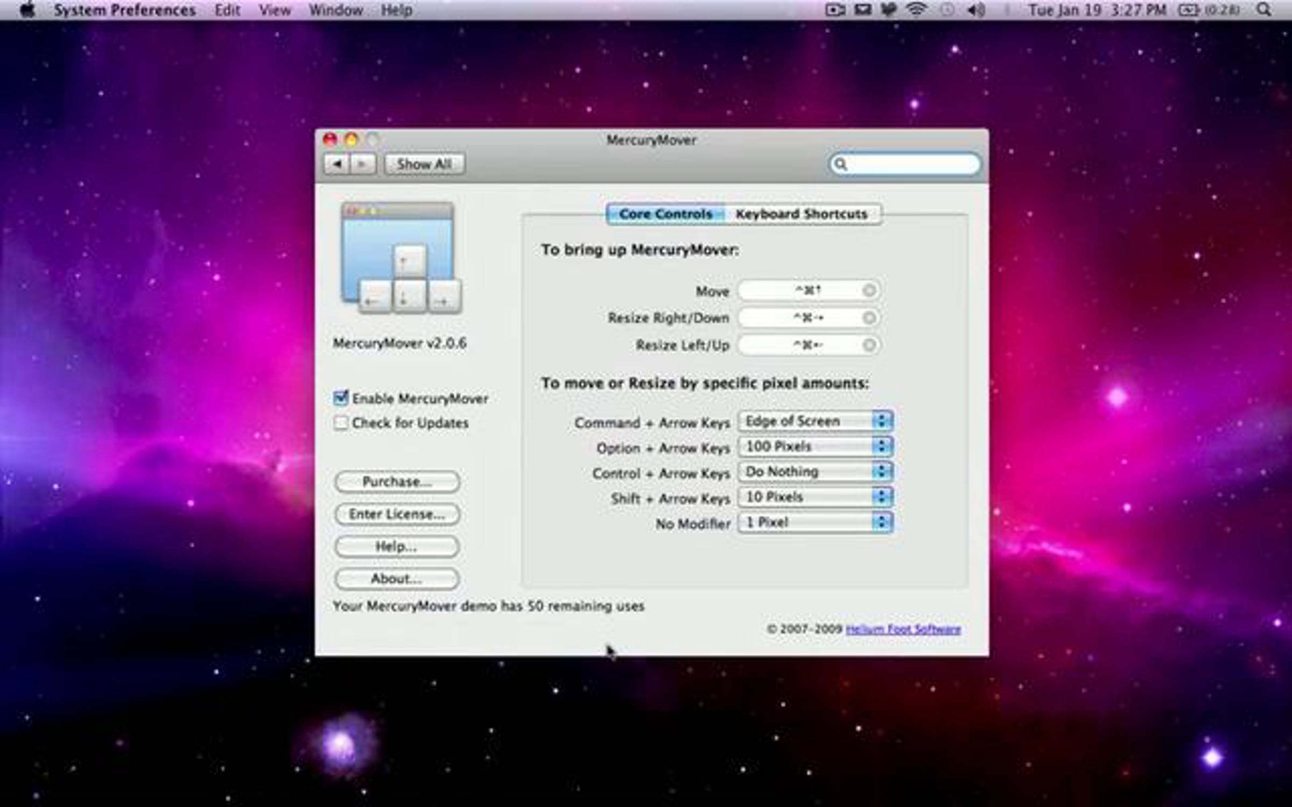
Task: Click the battery status icon
Action: click(1208, 10)
